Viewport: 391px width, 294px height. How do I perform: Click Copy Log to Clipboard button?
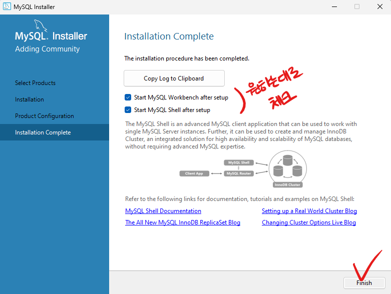point(174,78)
